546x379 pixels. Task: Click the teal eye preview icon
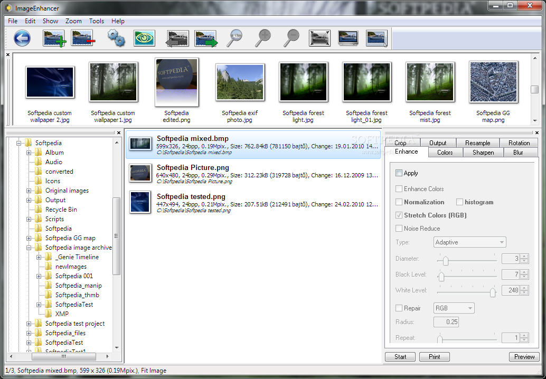tap(144, 39)
